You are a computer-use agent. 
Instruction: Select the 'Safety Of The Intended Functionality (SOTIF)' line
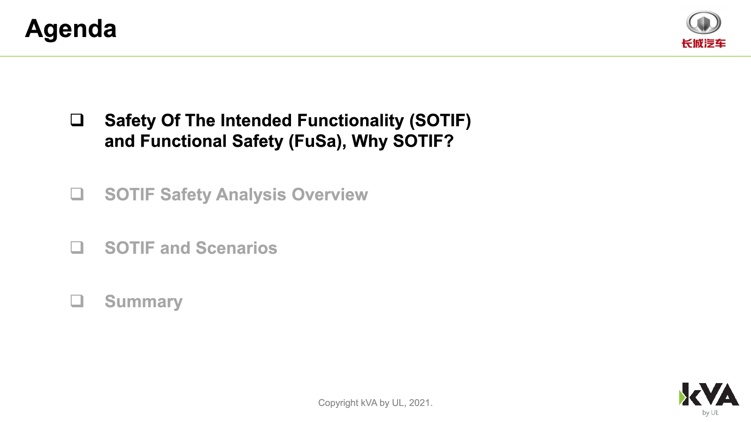(288, 121)
